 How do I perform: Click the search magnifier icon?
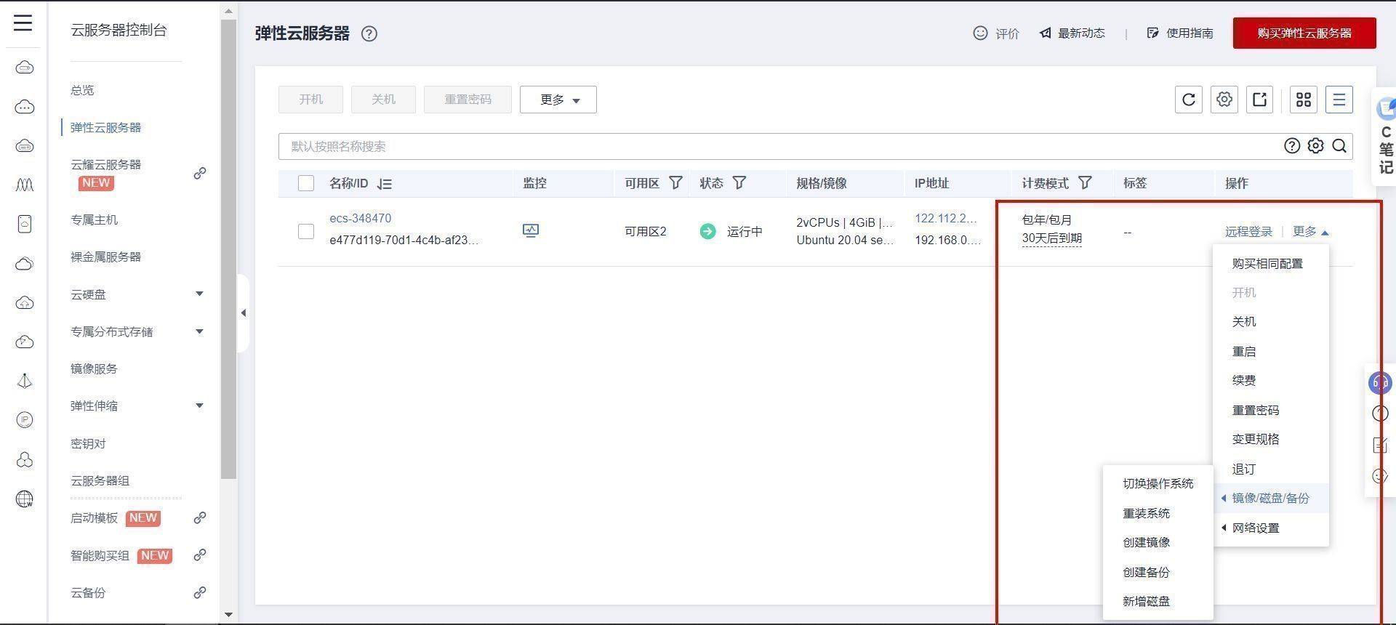[x=1339, y=146]
